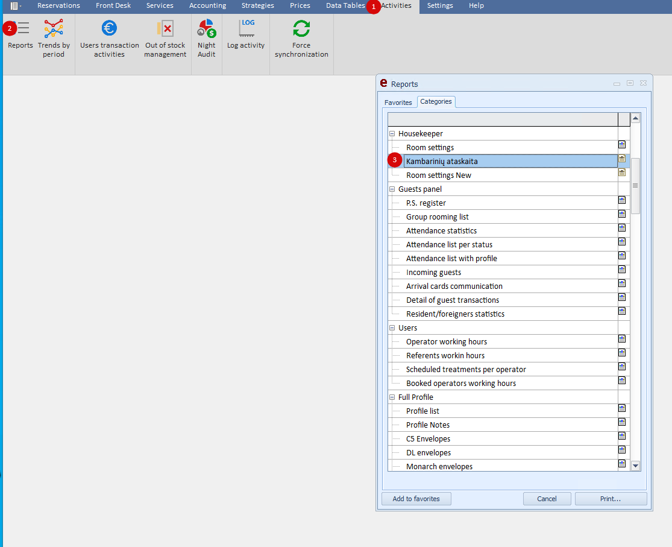Click report icon beside Resident/foreigners statistics
Image resolution: width=672 pixels, height=547 pixels.
coord(622,311)
